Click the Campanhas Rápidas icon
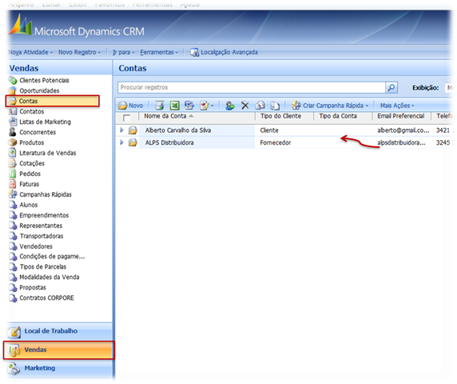 [13, 194]
